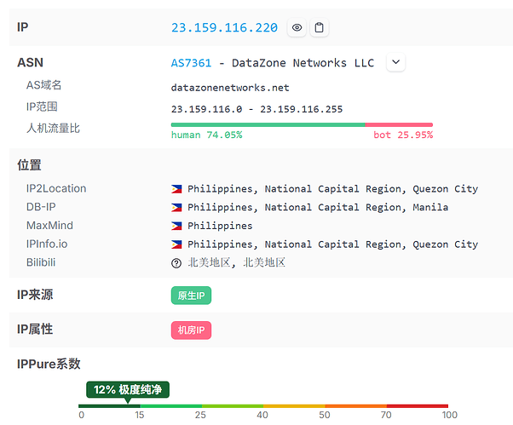The height and width of the screenshot is (425, 513).
Task: Click the Philippines flag in IP2Location row
Action: click(x=176, y=189)
